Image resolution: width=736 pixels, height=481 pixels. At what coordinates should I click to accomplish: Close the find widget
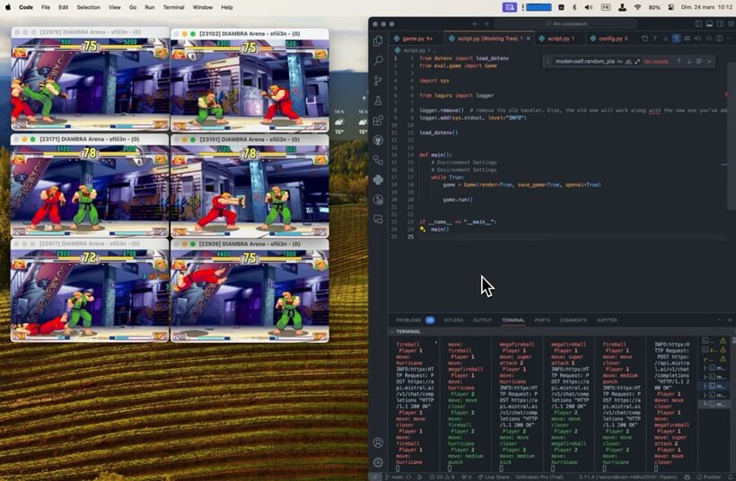point(709,61)
